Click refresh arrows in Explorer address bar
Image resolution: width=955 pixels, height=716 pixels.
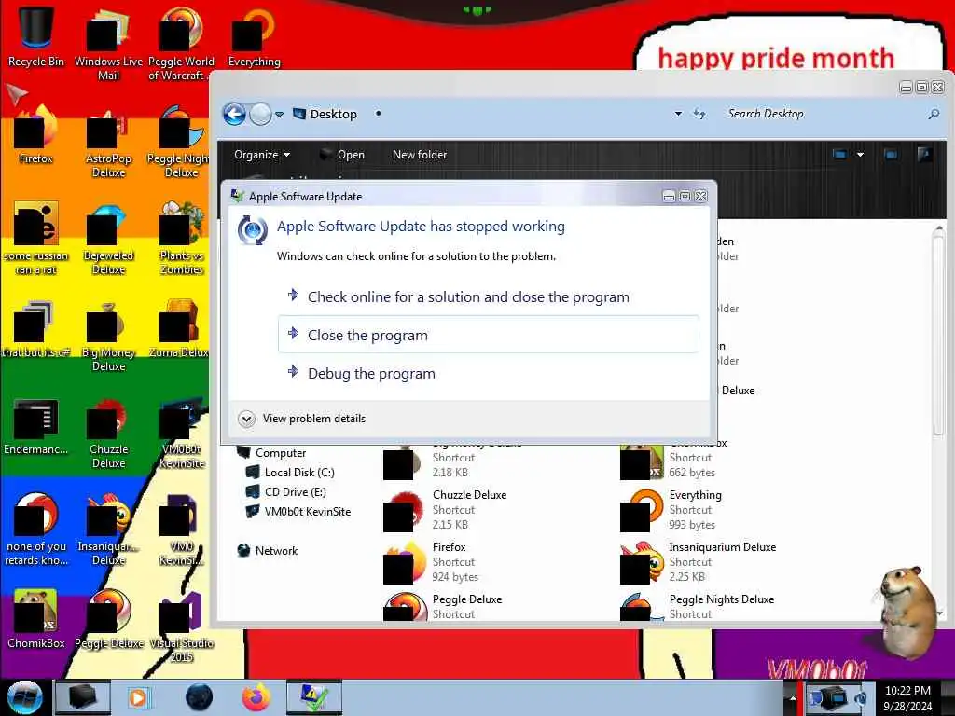pyautogui.click(x=699, y=114)
